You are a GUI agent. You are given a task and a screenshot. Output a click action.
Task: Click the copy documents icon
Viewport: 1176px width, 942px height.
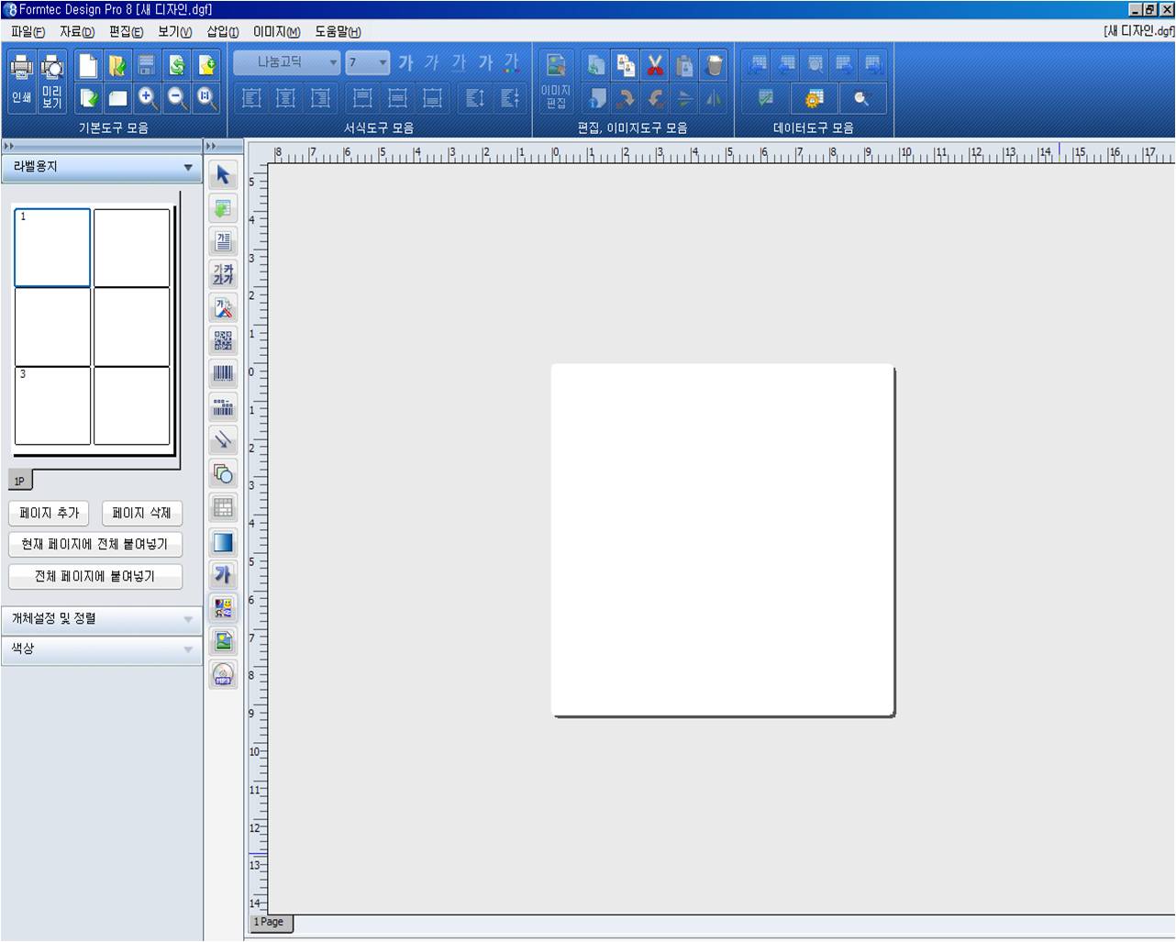(626, 65)
